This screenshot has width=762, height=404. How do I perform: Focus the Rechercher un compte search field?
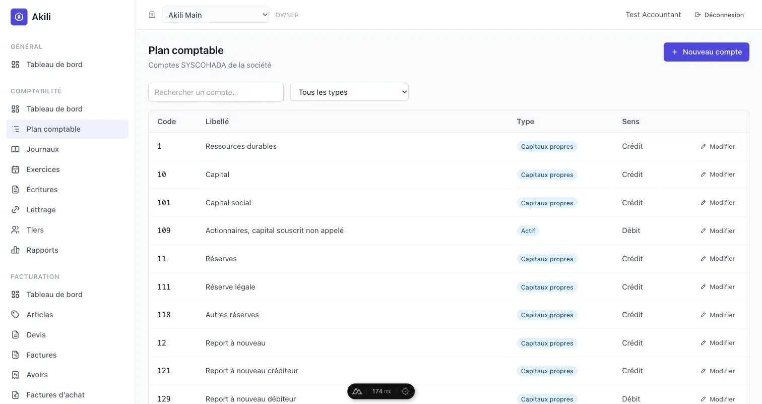coord(216,92)
